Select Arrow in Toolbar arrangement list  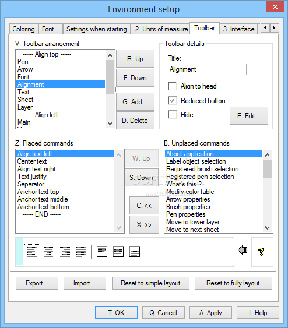[x=61, y=69]
